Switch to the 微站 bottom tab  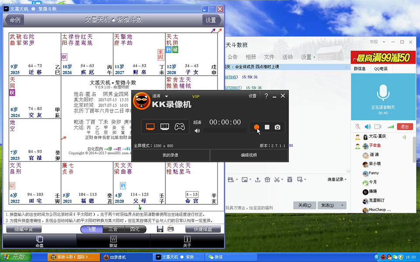tap(113, 241)
